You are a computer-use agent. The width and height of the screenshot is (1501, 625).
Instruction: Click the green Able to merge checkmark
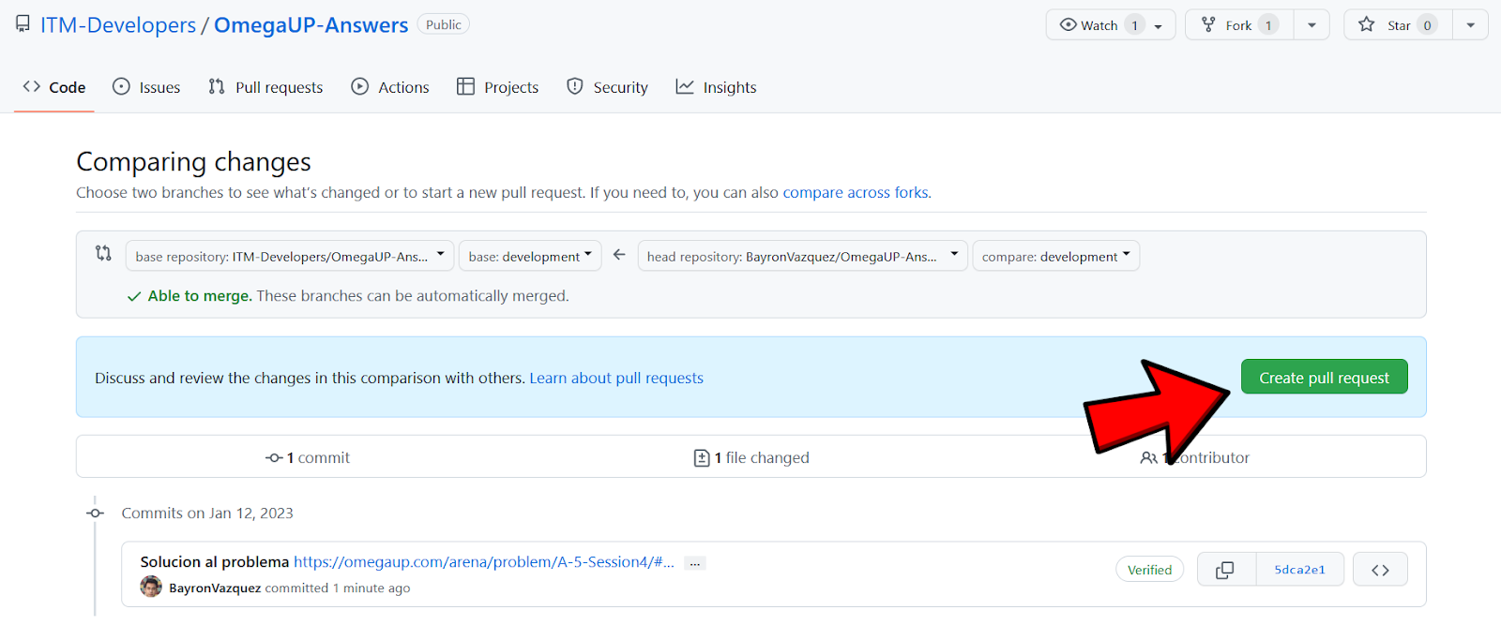[134, 296]
